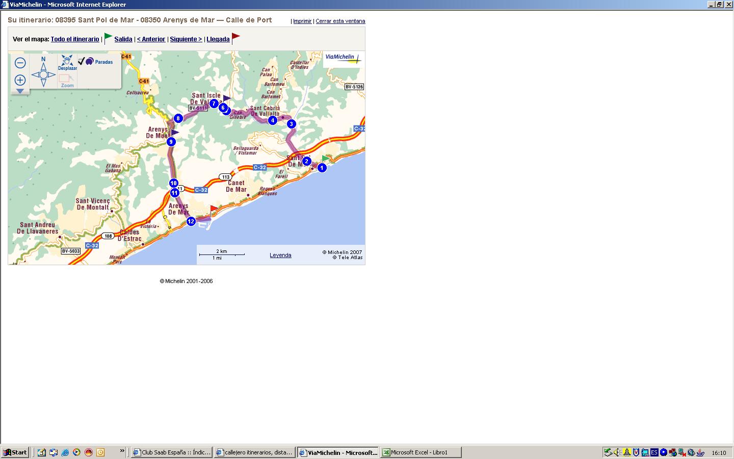Click the red Llegada flag icon in navigation bar

235,38
